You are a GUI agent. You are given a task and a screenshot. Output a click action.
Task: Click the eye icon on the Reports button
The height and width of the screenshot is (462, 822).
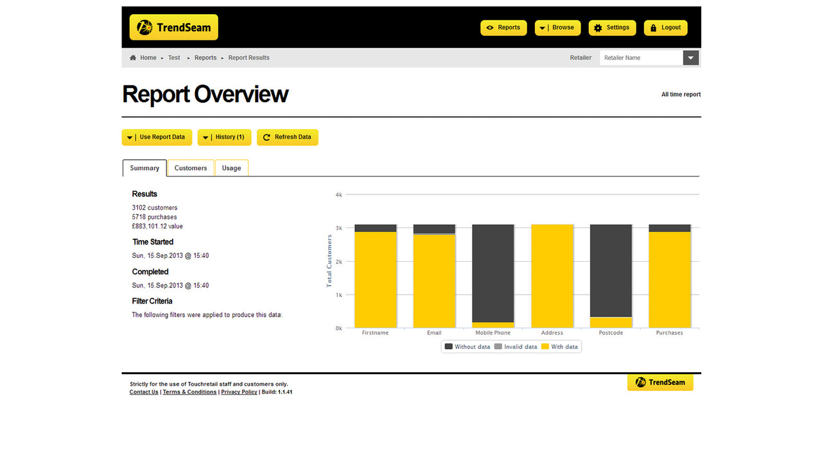(x=491, y=28)
